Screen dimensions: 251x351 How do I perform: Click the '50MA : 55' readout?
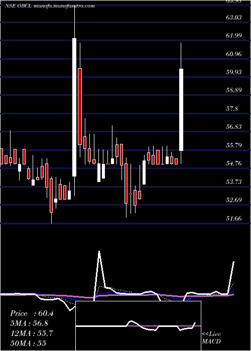[28, 343]
